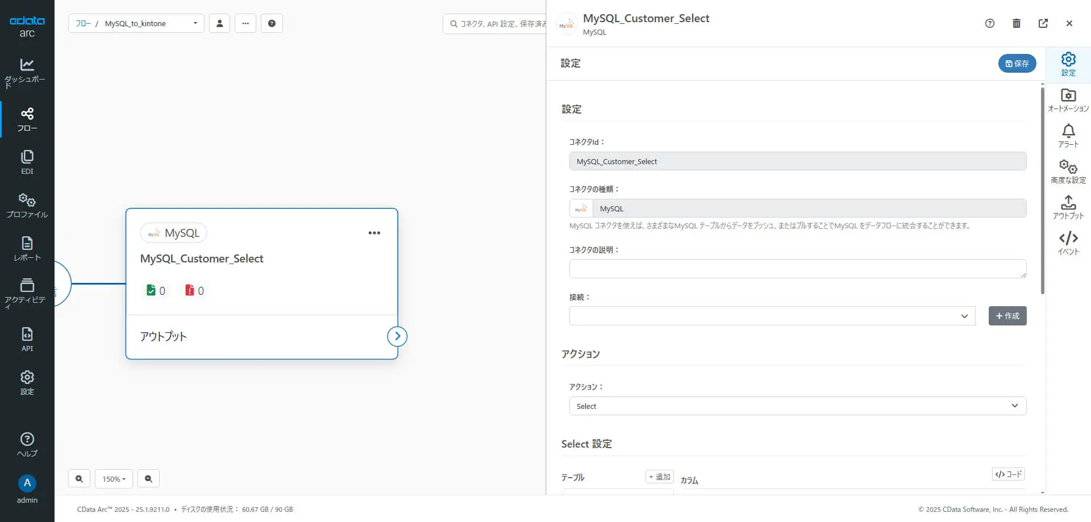The height and width of the screenshot is (522, 1091).
Task: Open the イベント events tab
Action: tap(1068, 243)
